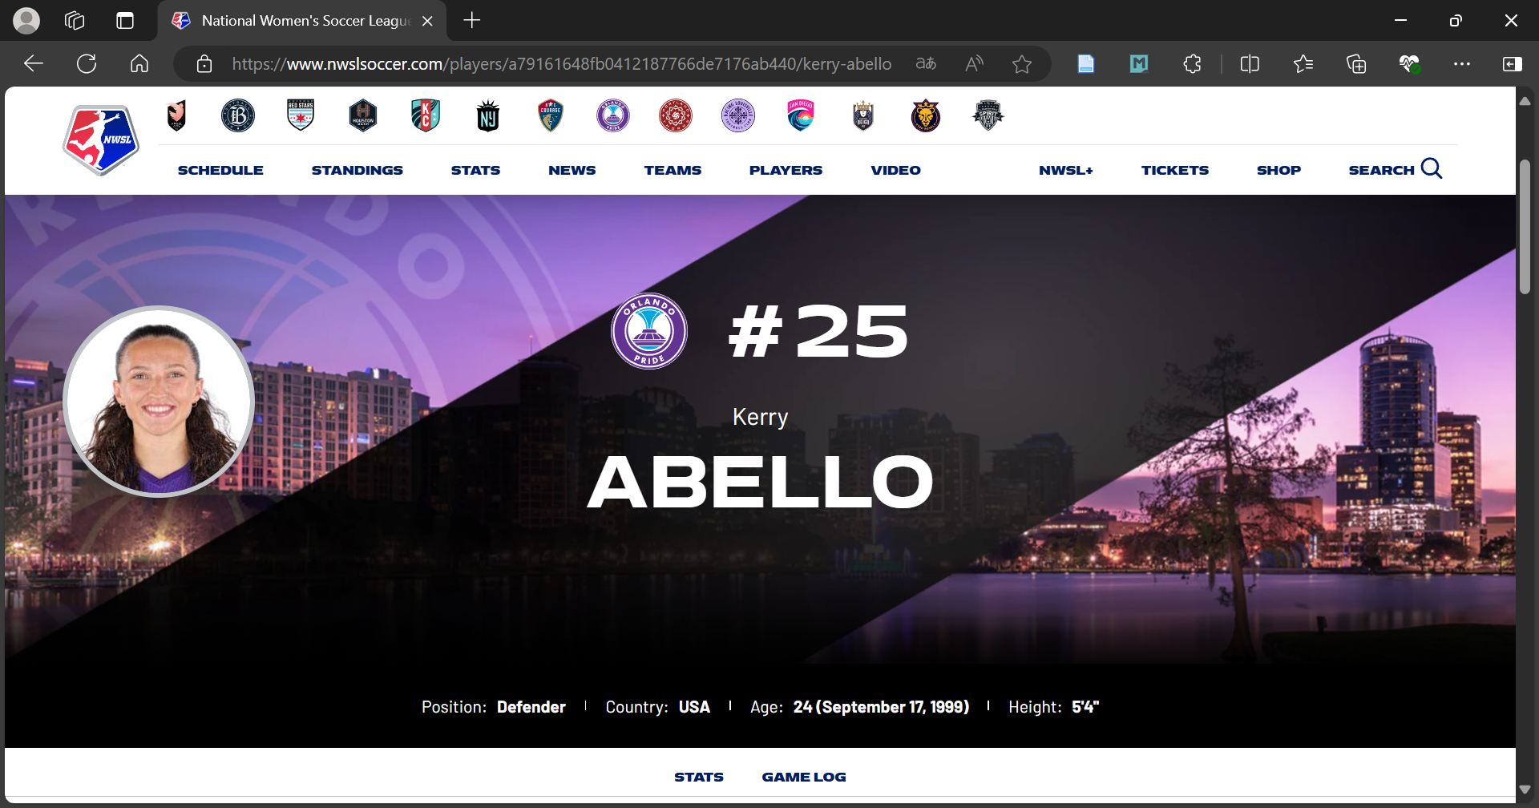Open tab actions menu
1539x808 pixels.
click(x=125, y=21)
